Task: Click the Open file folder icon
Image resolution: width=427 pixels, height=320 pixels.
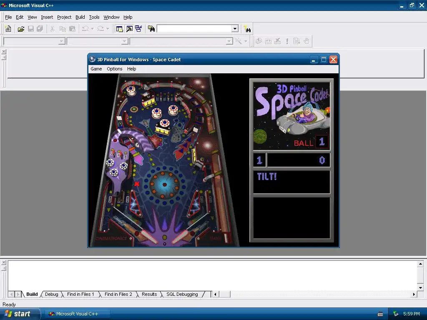Action: point(21,29)
